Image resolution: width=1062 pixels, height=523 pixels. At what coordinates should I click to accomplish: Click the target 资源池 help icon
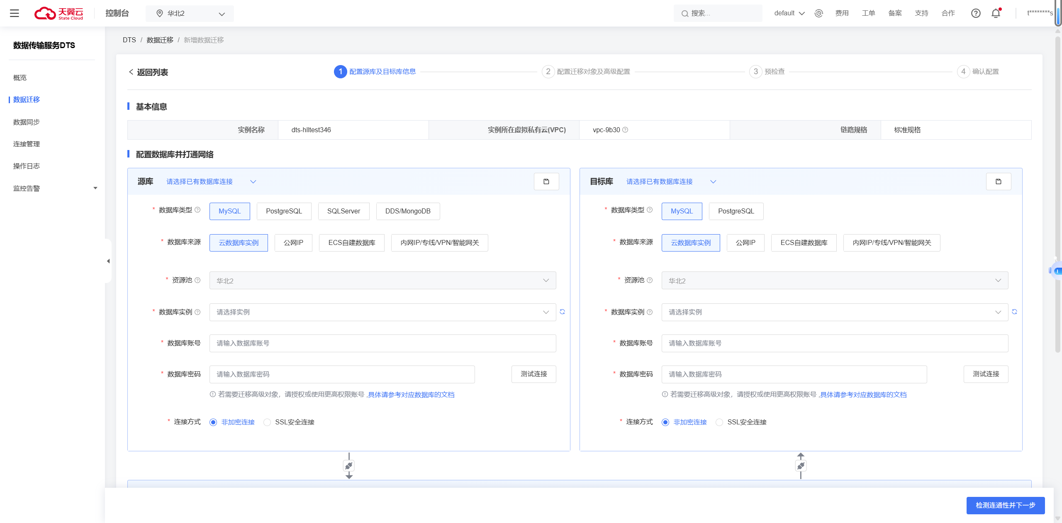coord(650,280)
